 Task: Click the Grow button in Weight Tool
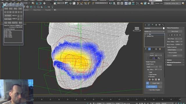point(11,9)
